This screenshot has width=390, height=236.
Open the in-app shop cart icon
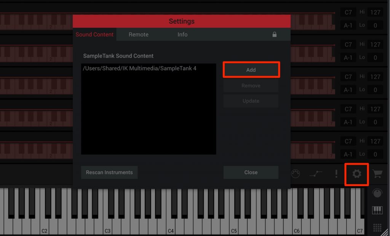click(378, 174)
